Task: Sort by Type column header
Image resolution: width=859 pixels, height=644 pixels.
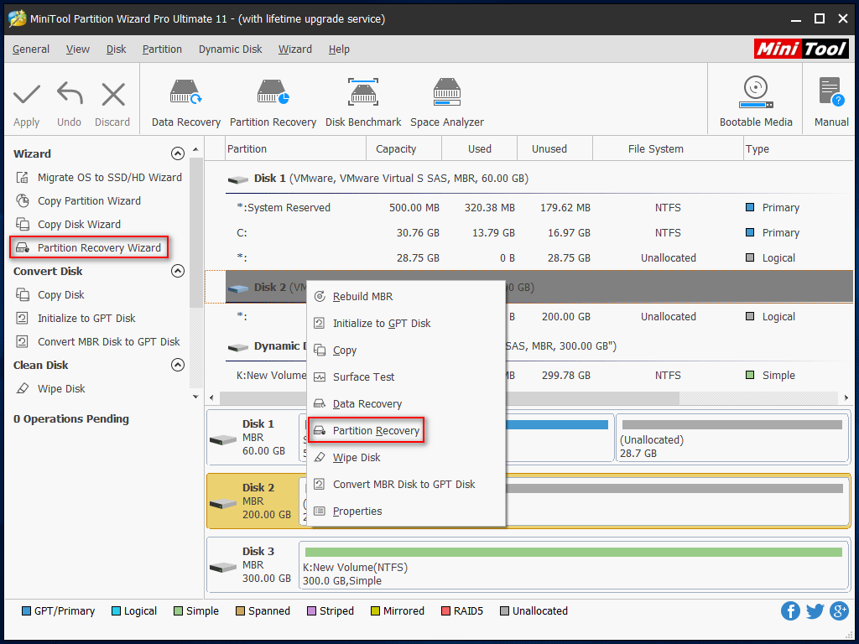Action: (x=799, y=149)
